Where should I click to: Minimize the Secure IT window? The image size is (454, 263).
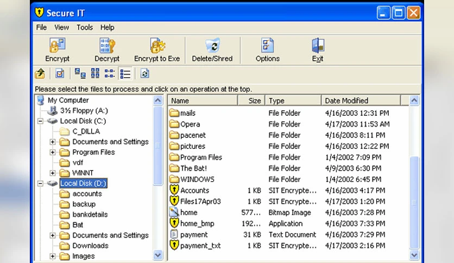tap(383, 13)
